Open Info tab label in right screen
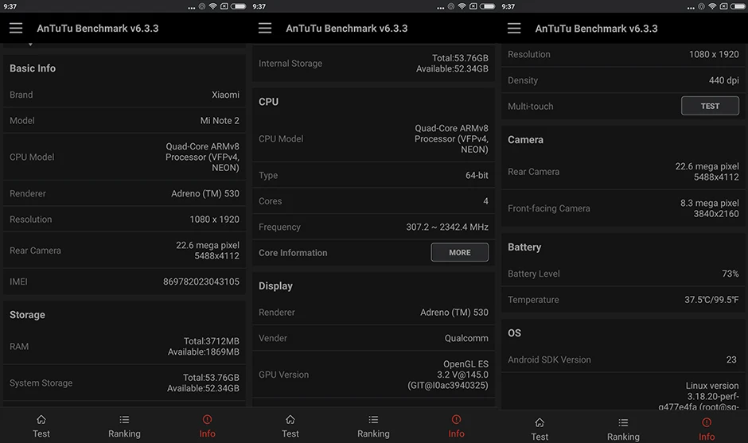Image resolution: width=748 pixels, height=443 pixels. point(707,437)
